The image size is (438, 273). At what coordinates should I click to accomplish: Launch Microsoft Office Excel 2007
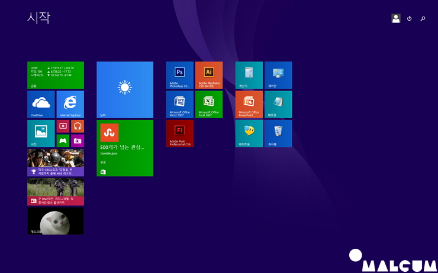209,104
